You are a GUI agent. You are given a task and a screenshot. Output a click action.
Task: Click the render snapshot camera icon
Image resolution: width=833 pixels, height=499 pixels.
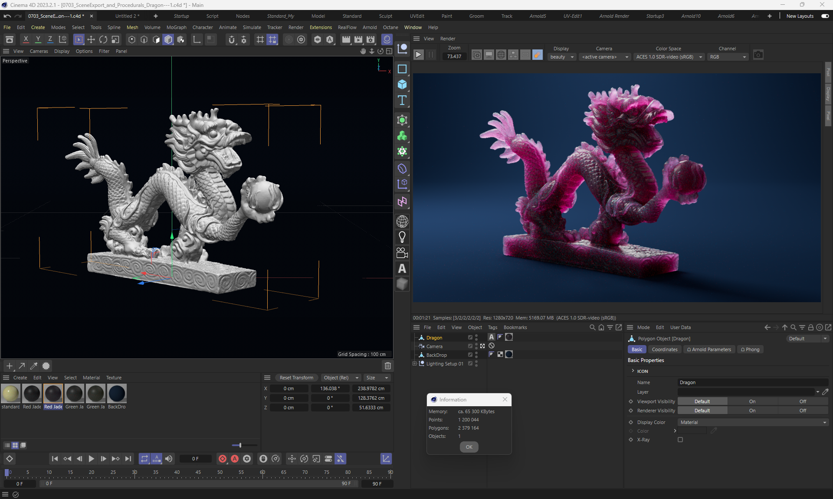pos(758,55)
